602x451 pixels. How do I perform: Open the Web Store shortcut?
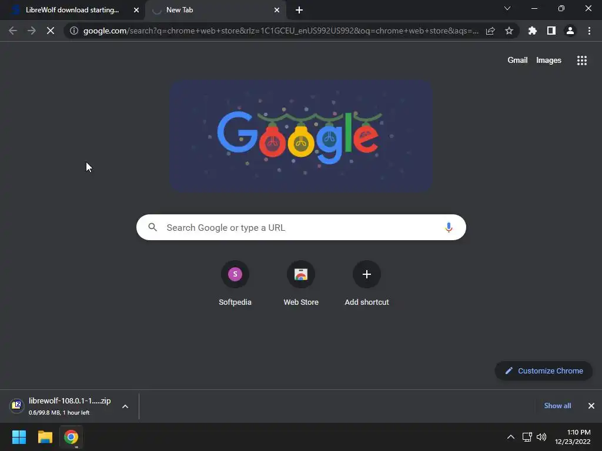[x=301, y=283]
